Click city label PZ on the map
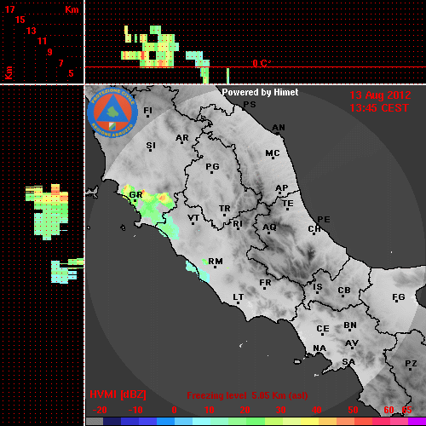Image resolution: width=426 pixels, height=426 pixels. (411, 364)
